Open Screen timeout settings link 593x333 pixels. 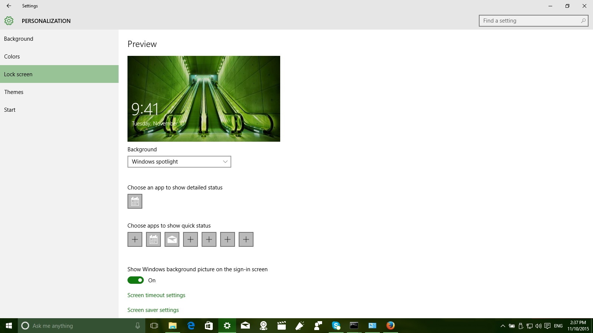pos(156,295)
